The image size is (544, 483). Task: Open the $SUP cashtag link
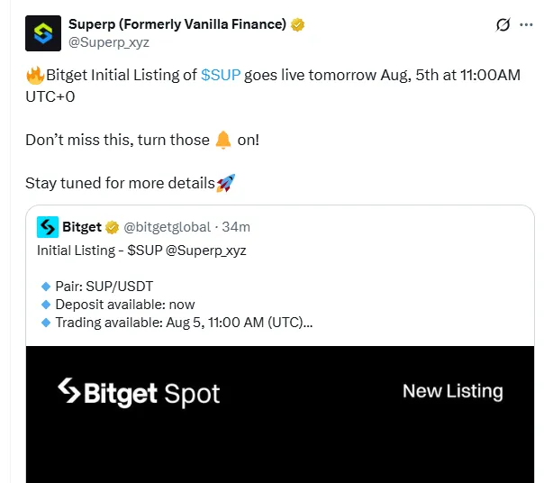[x=221, y=76]
